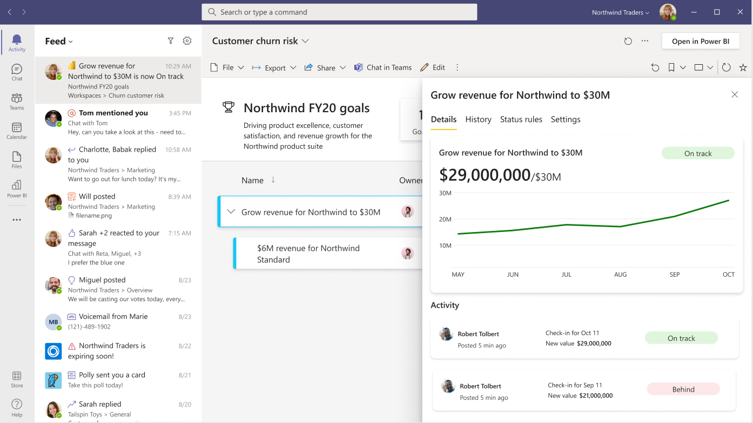Screen dimensions: 753x423
Task: Click On track badge in Oct 11 check-in
Action: (x=681, y=338)
